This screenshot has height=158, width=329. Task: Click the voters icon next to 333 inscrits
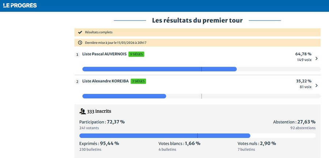[83, 111]
